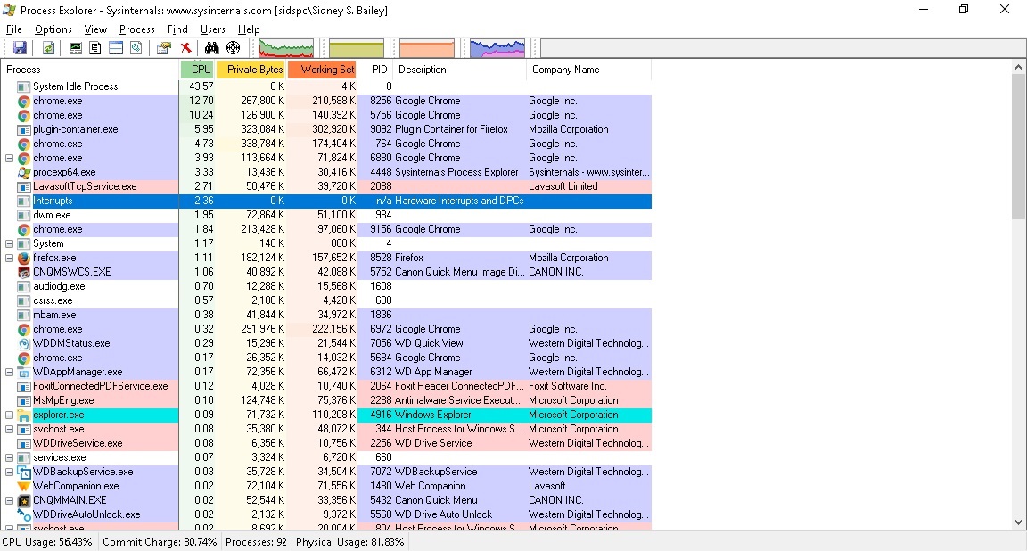1027x551 pixels.
Task: Click the WDAppManager.exe icon
Action: click(23, 372)
